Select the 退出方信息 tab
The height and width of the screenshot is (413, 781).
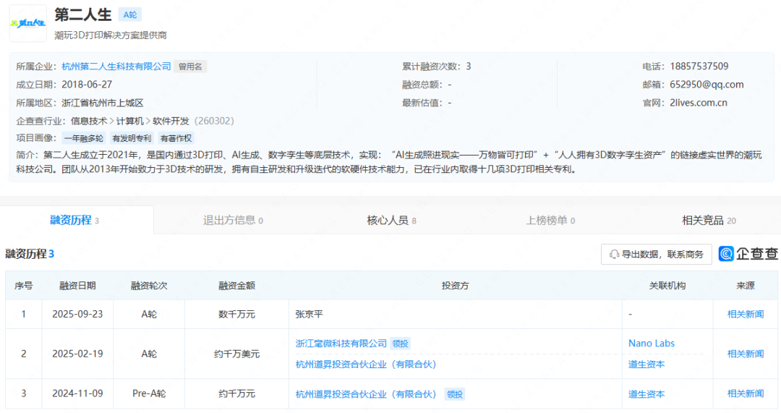234,220
